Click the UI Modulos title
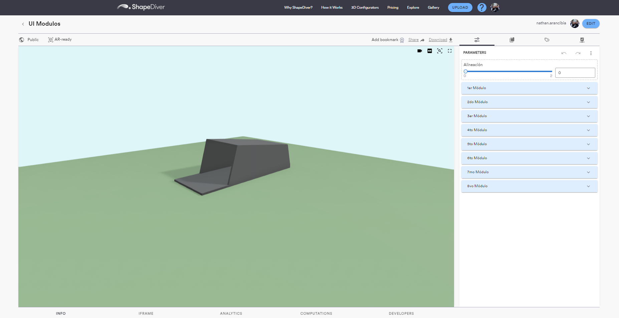The width and height of the screenshot is (619, 318). tap(44, 24)
